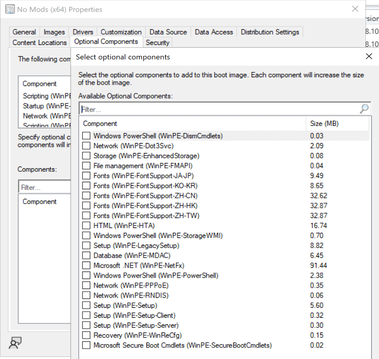Select the Distribution Settings tab
The width and height of the screenshot is (379, 359).
[x=270, y=32]
